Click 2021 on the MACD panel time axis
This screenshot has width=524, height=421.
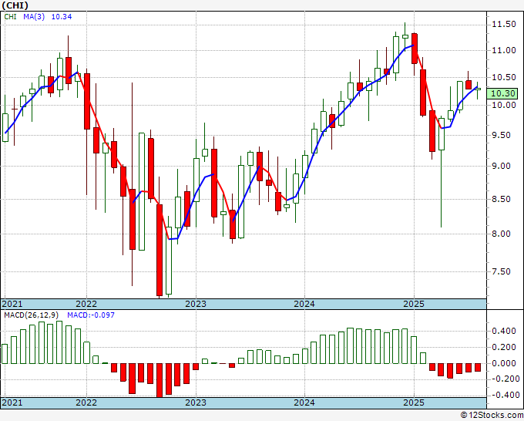(x=12, y=402)
